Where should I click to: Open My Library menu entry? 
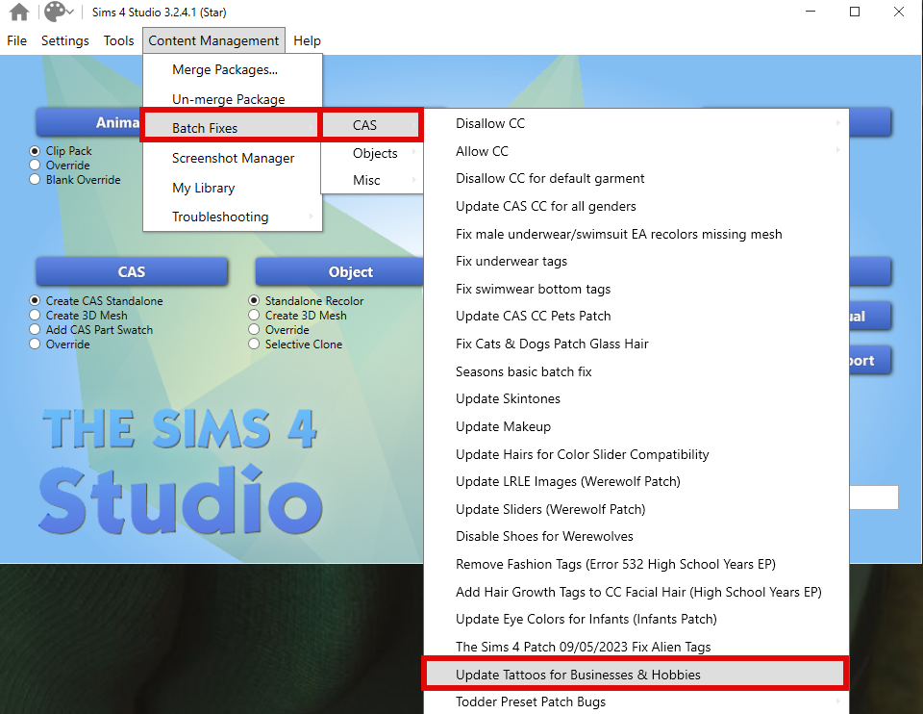(x=233, y=188)
